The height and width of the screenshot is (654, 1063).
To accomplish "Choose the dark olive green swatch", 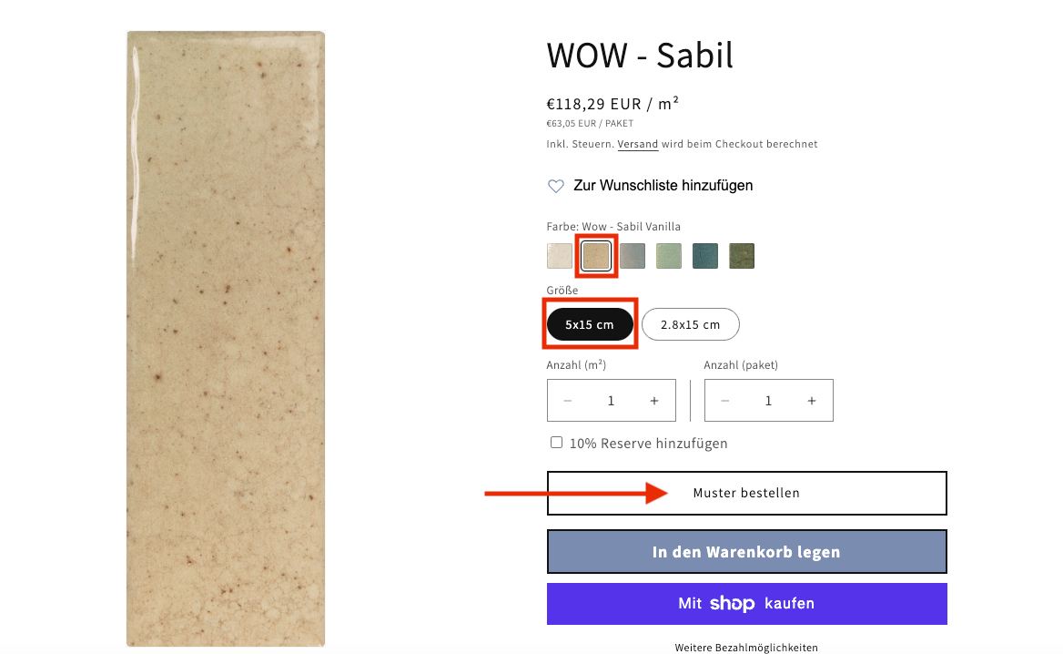I will (742, 256).
